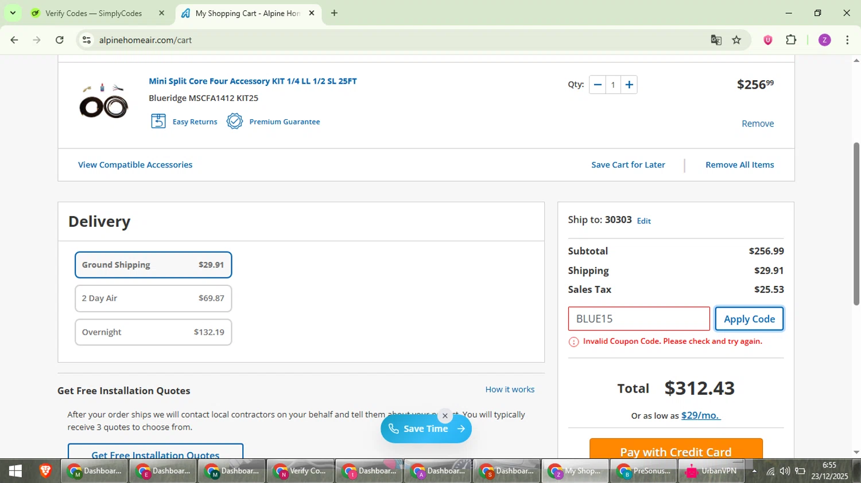Switch to Verify Codes — SimplyCodes tab

tap(94, 13)
